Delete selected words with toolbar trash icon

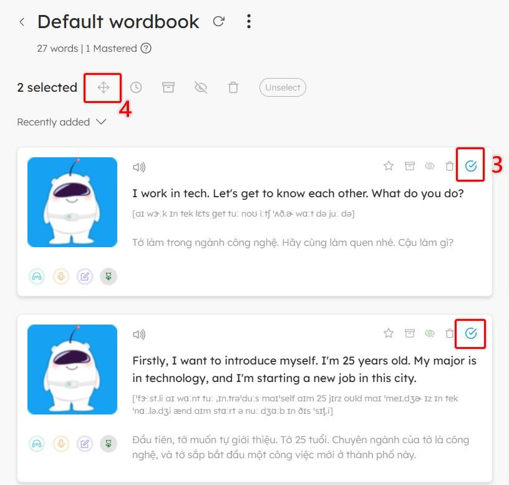(x=233, y=87)
